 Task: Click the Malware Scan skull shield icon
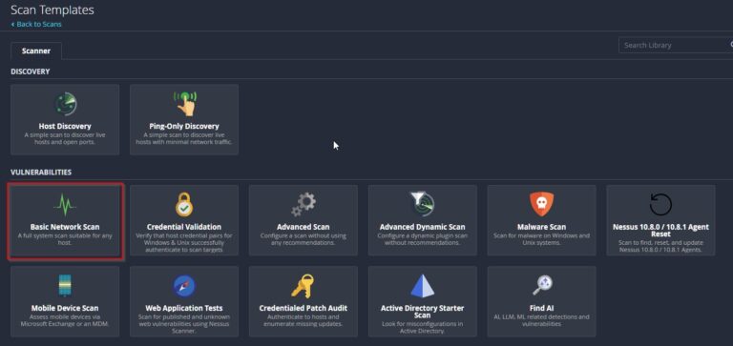pyautogui.click(x=541, y=204)
